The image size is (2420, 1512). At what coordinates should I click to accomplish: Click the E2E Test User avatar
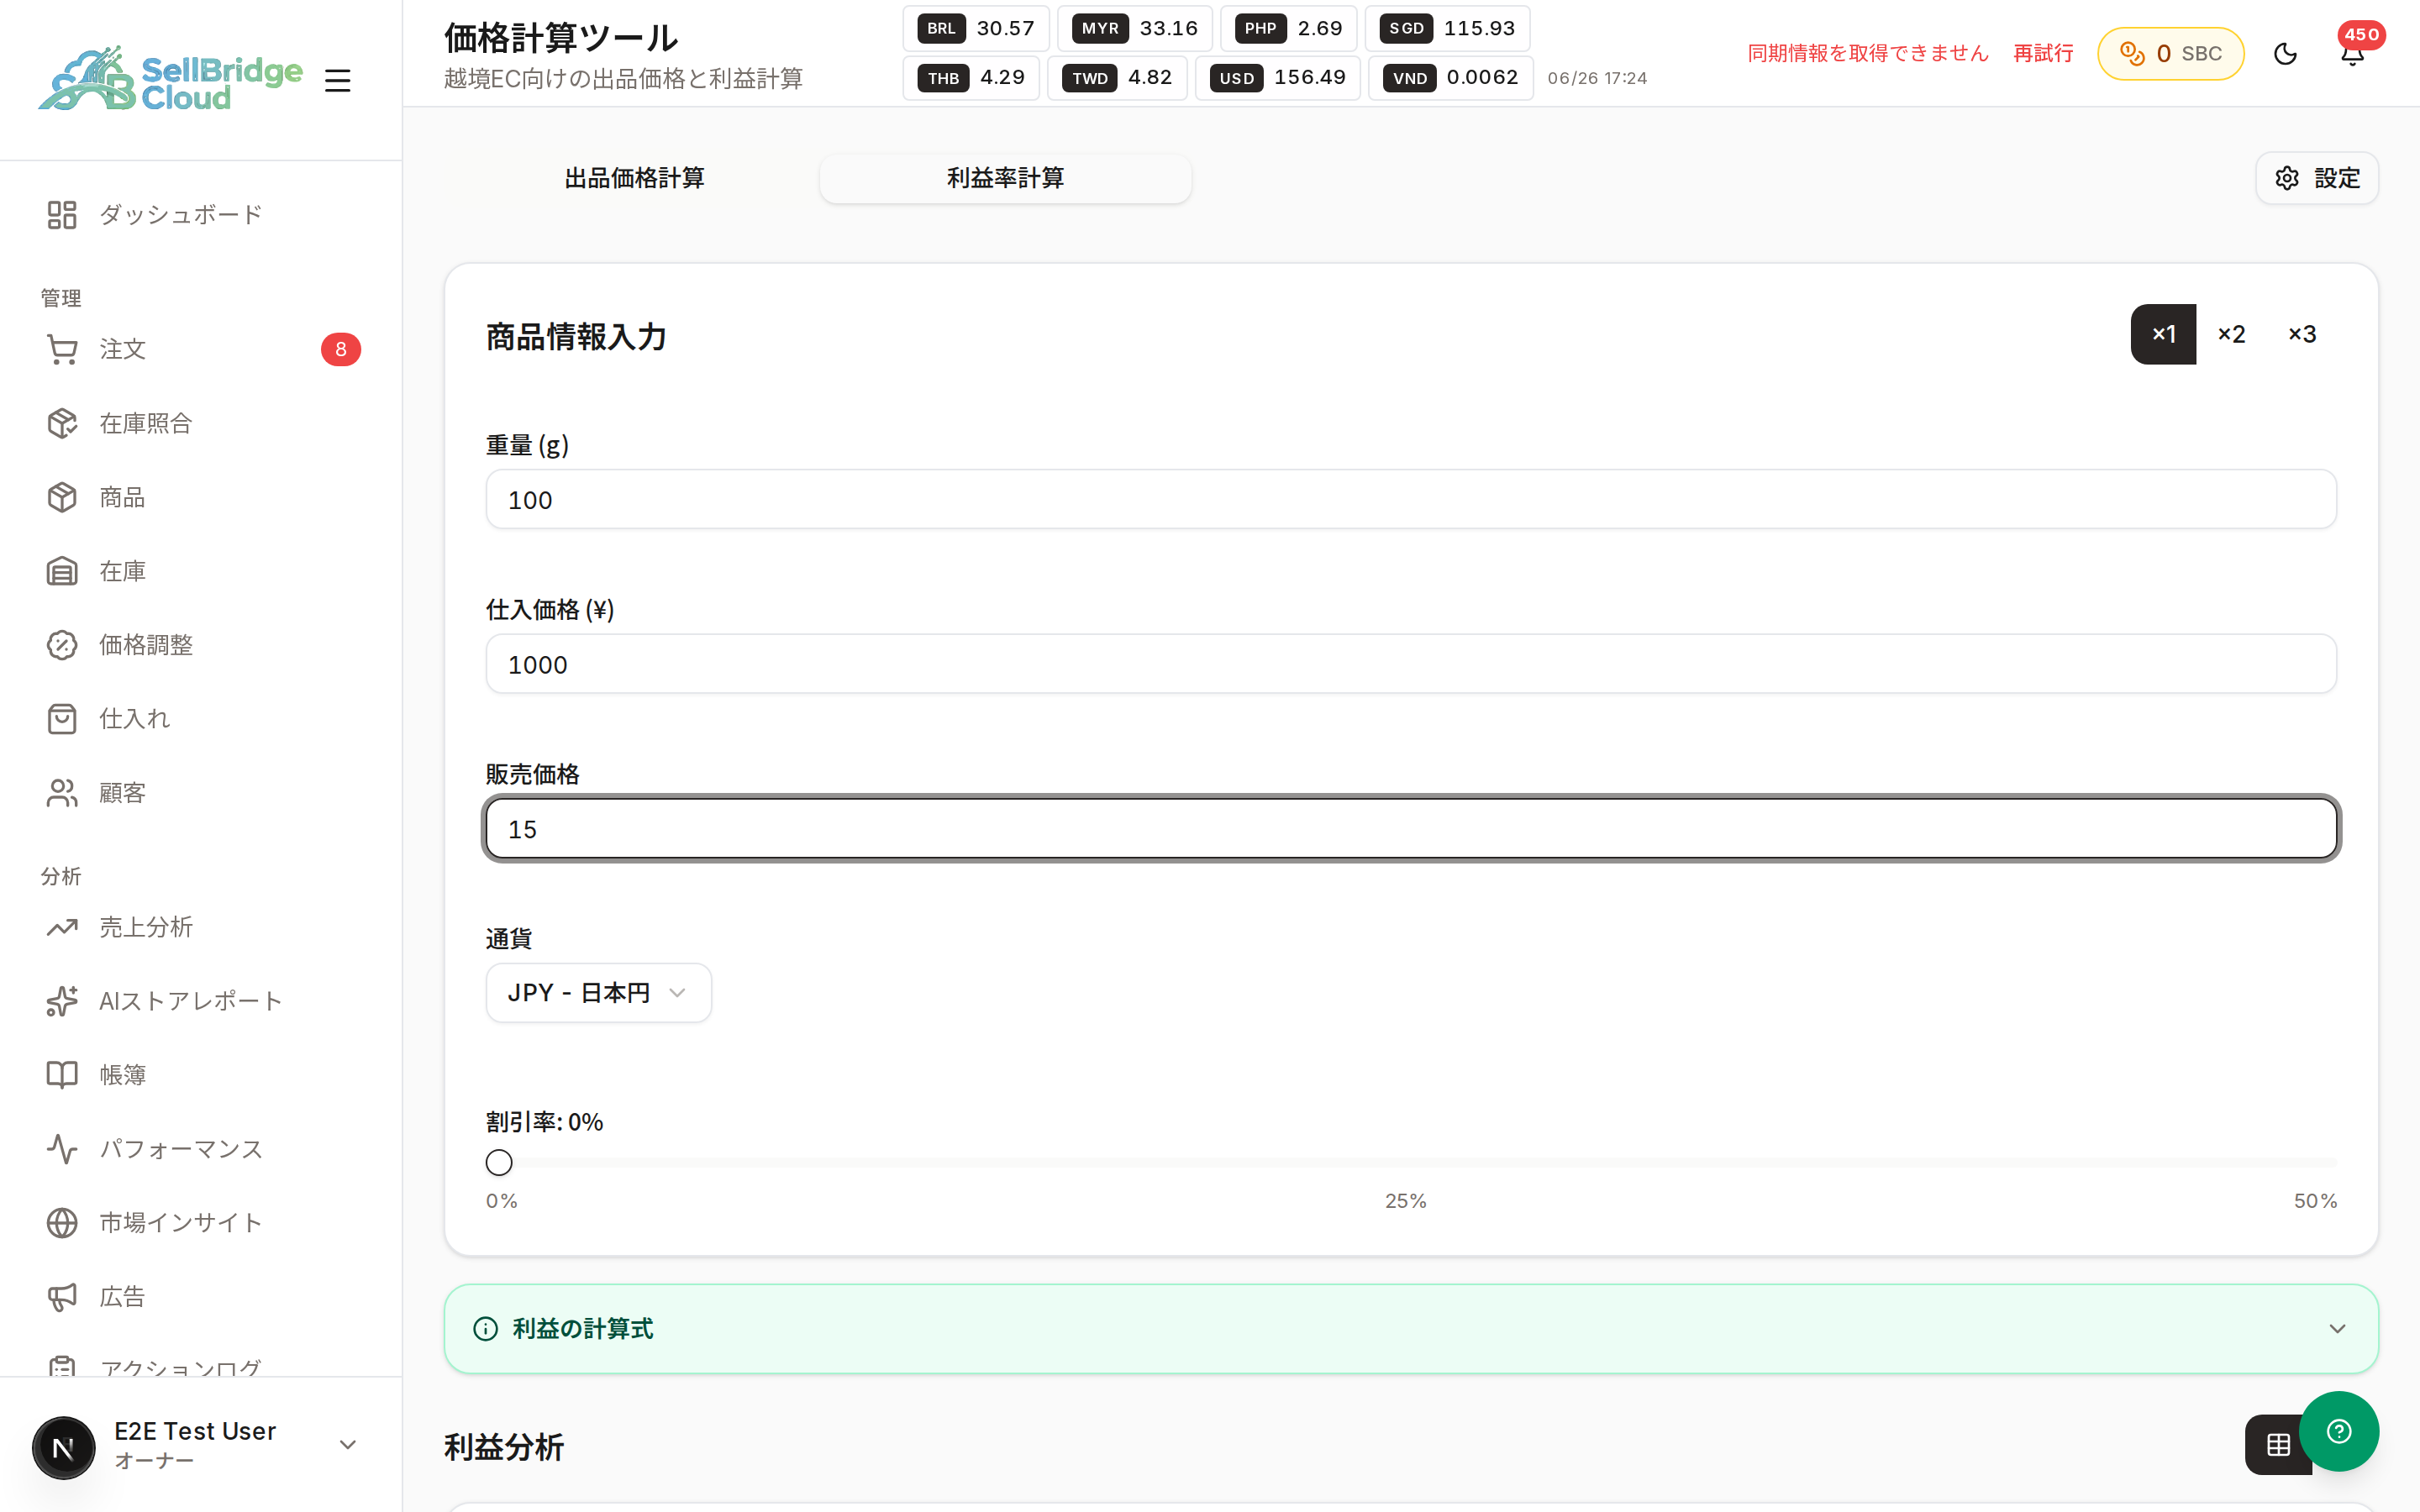[x=64, y=1447]
